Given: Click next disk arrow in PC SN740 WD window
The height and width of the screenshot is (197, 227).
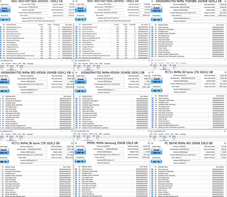Looking at the screenshot, I should pos(225,143).
